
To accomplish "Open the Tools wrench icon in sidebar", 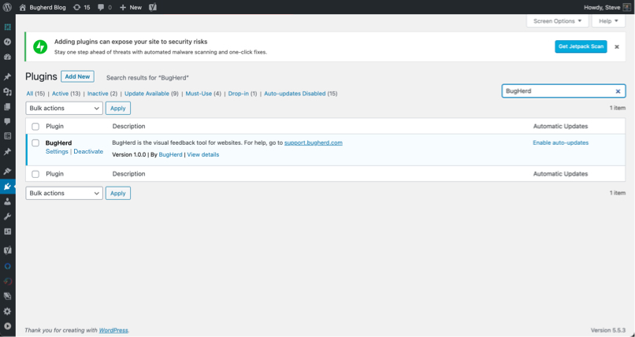I will (x=7, y=217).
